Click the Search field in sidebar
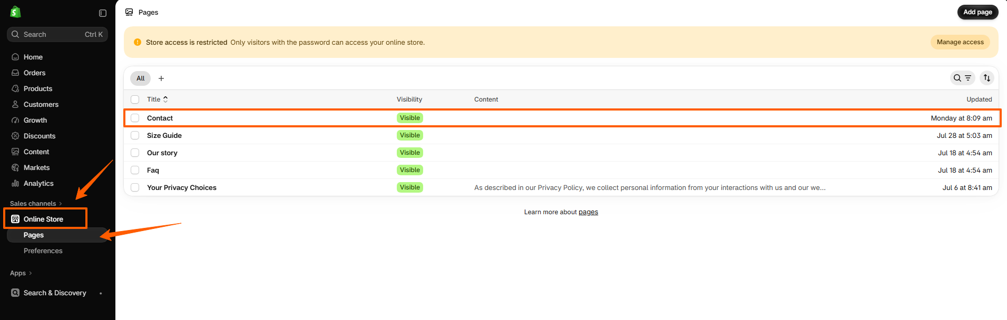The image size is (1007, 320). 57,34
